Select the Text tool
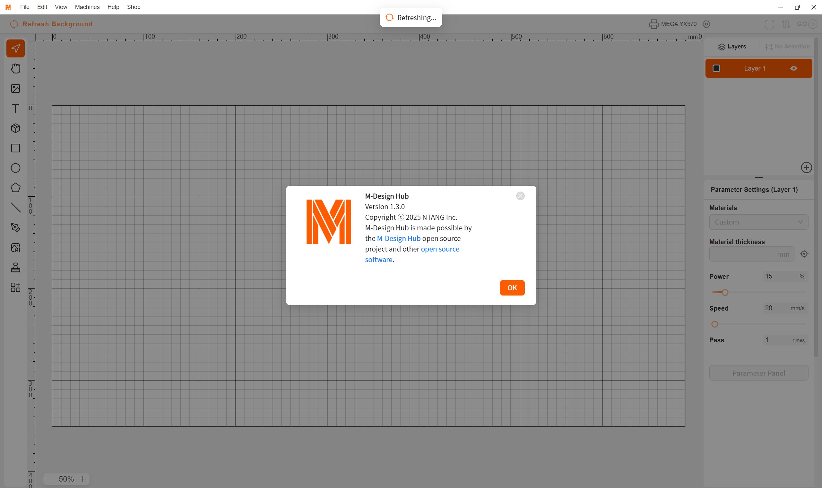This screenshot has height=488, width=822. coord(15,108)
